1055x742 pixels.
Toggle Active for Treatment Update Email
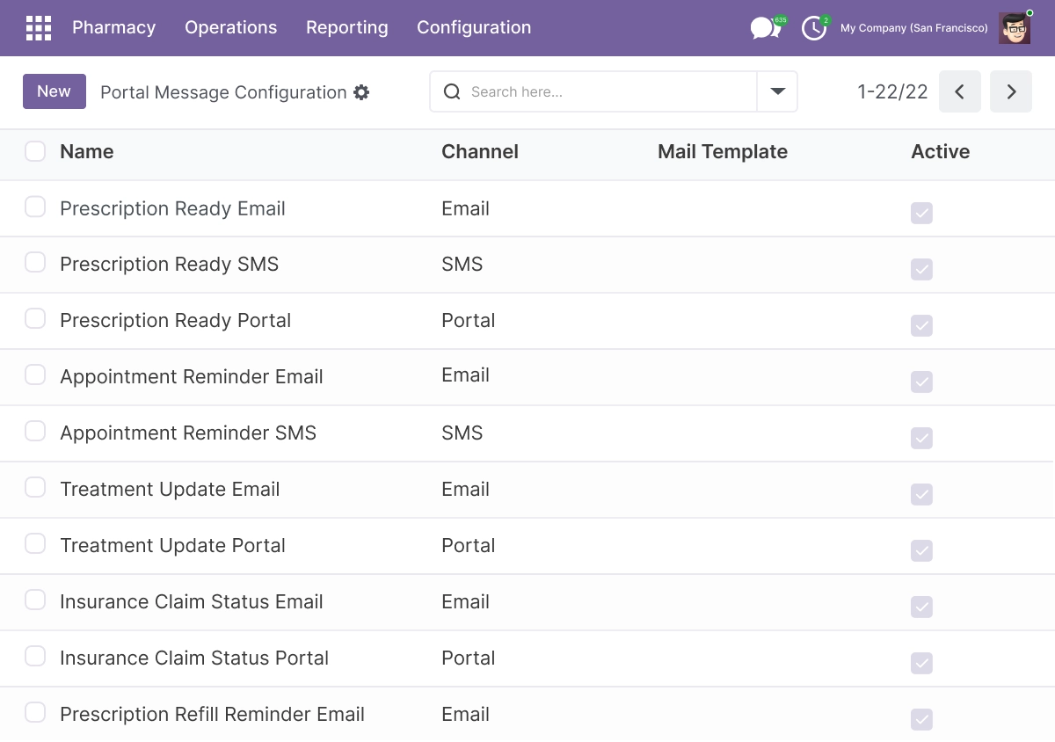(921, 494)
